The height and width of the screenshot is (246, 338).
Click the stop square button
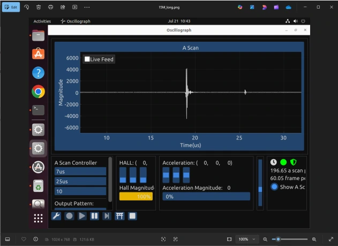pyautogui.click(x=132, y=215)
